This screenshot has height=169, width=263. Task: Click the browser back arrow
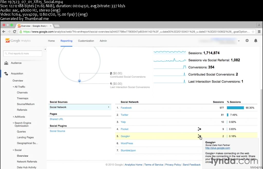4,32
